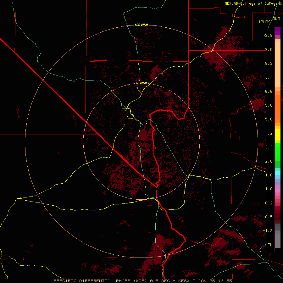Click the 9.8 value on the color scale
This screenshot has height=283, width=283.
(x=269, y=35)
